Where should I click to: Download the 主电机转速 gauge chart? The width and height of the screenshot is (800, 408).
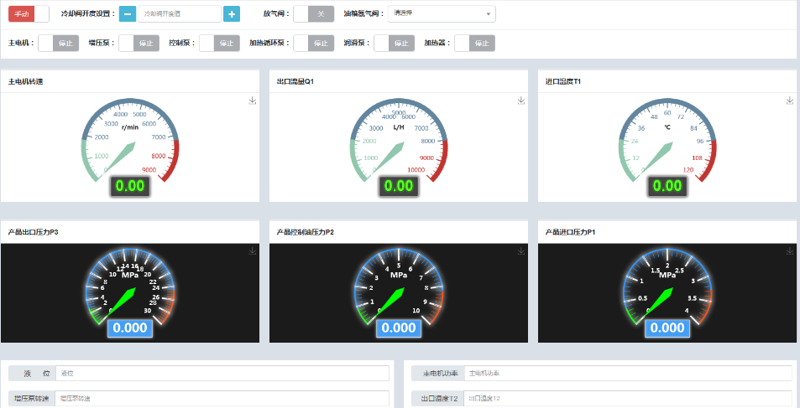252,101
